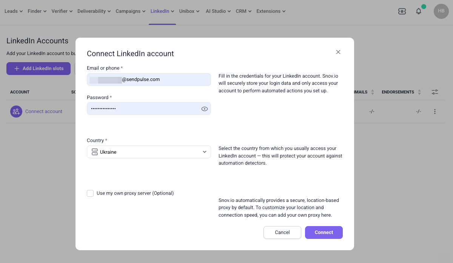Open the Country dropdown showing Ukraine
This screenshot has height=263, width=453.
(x=149, y=152)
